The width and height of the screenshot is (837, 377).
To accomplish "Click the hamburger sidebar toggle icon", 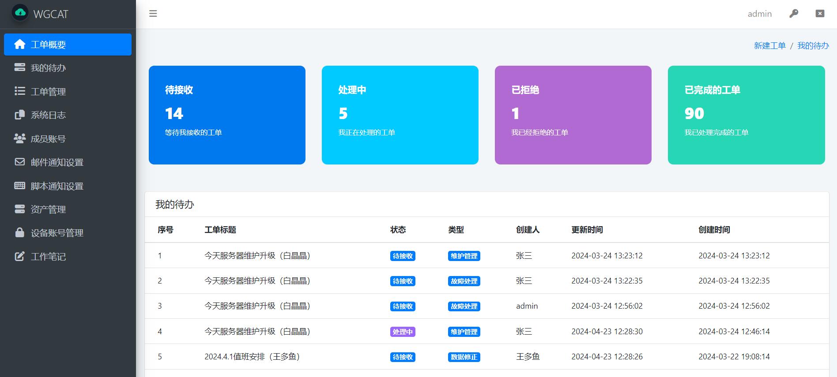I will click(153, 14).
